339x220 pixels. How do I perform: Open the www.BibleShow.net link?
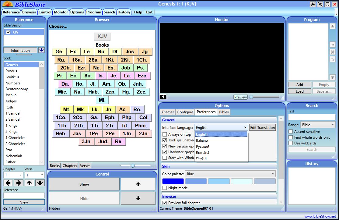320,216
